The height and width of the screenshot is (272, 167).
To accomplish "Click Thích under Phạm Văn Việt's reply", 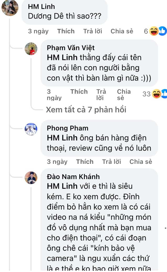I will (x=79, y=92).
